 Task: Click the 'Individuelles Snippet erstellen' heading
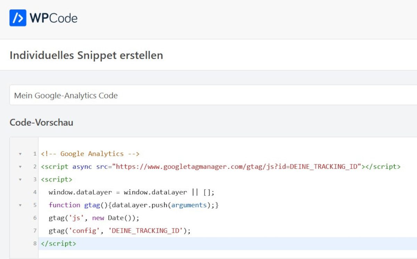[86, 55]
